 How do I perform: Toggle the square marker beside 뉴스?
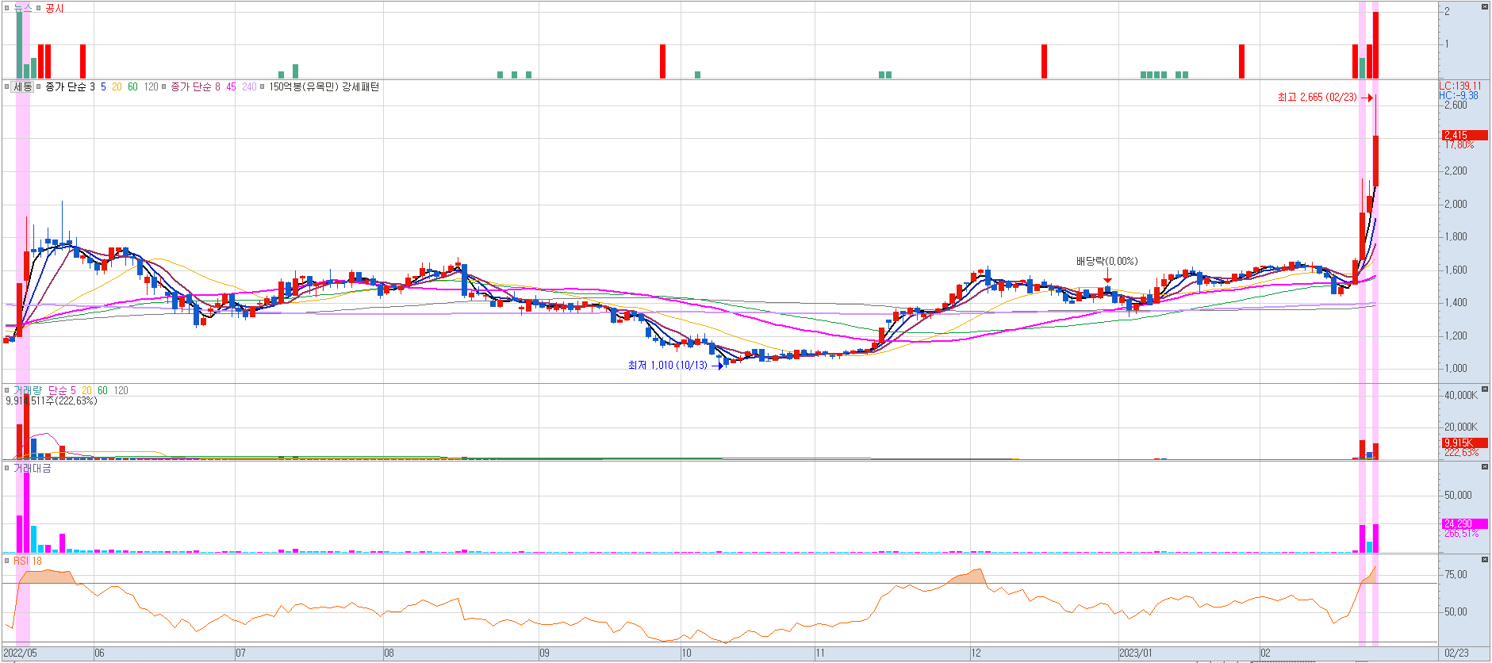6,8
